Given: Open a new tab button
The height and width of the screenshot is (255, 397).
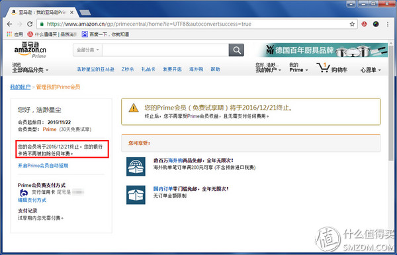Looking at the screenshot, I should pos(85,13).
